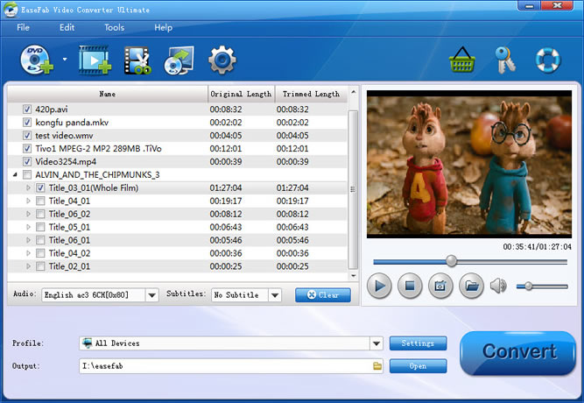
Task: Collapse the ALVIN_AND_THE_CHIPMUNKS_3 tree node
Action: (15, 174)
